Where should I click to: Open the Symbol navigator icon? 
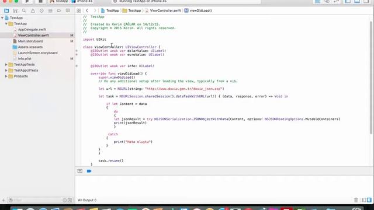click(15, 10)
